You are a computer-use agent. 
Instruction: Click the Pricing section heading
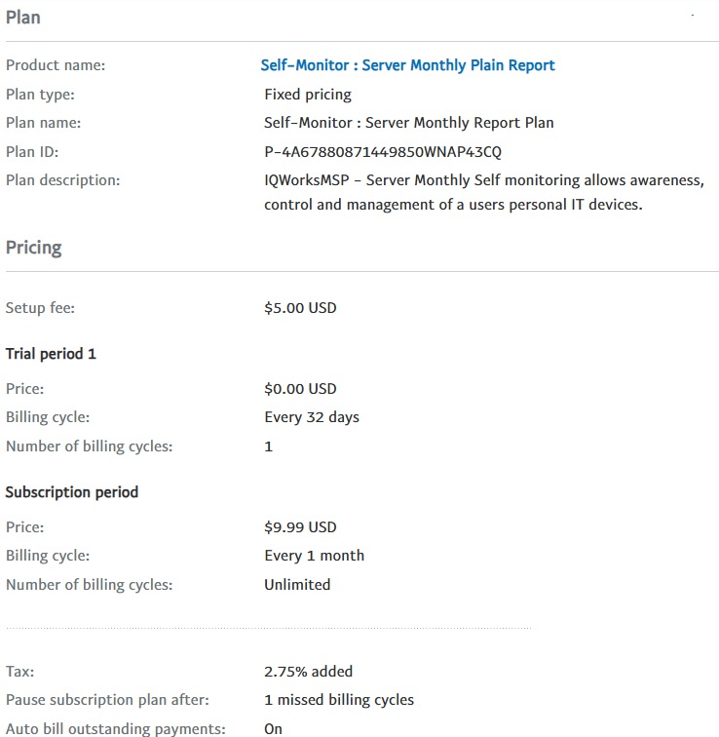pyautogui.click(x=33, y=249)
